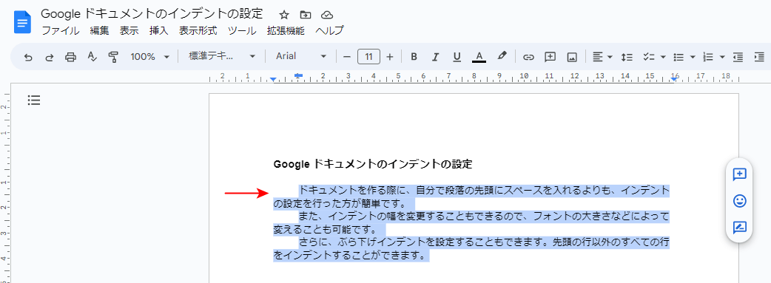The width and height of the screenshot is (771, 283).
Task: Open the 100% zoom dropdown
Action: (149, 57)
